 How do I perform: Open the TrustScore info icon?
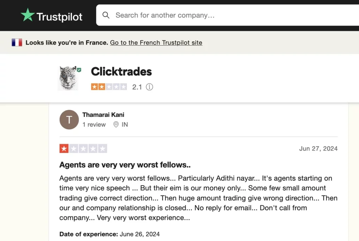[x=149, y=87]
